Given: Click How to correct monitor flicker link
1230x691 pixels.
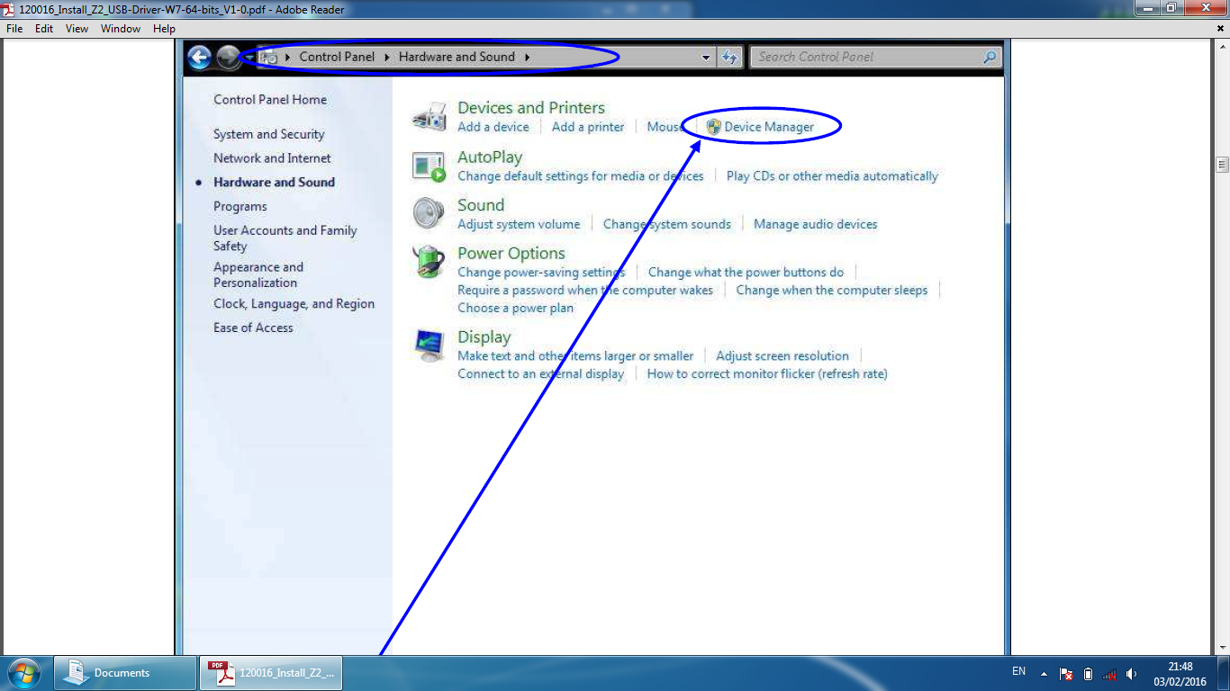Looking at the screenshot, I should click(767, 373).
